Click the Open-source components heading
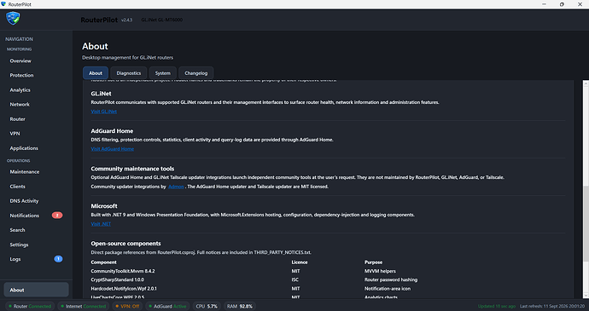This screenshot has height=311, width=589. tap(125, 244)
